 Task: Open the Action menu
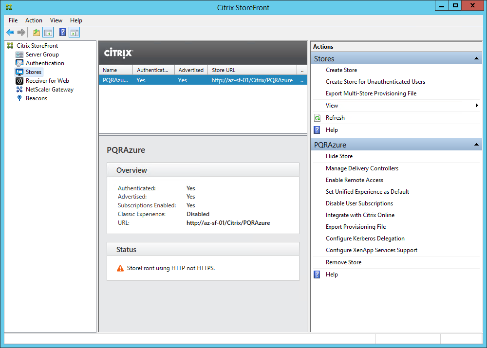point(34,20)
